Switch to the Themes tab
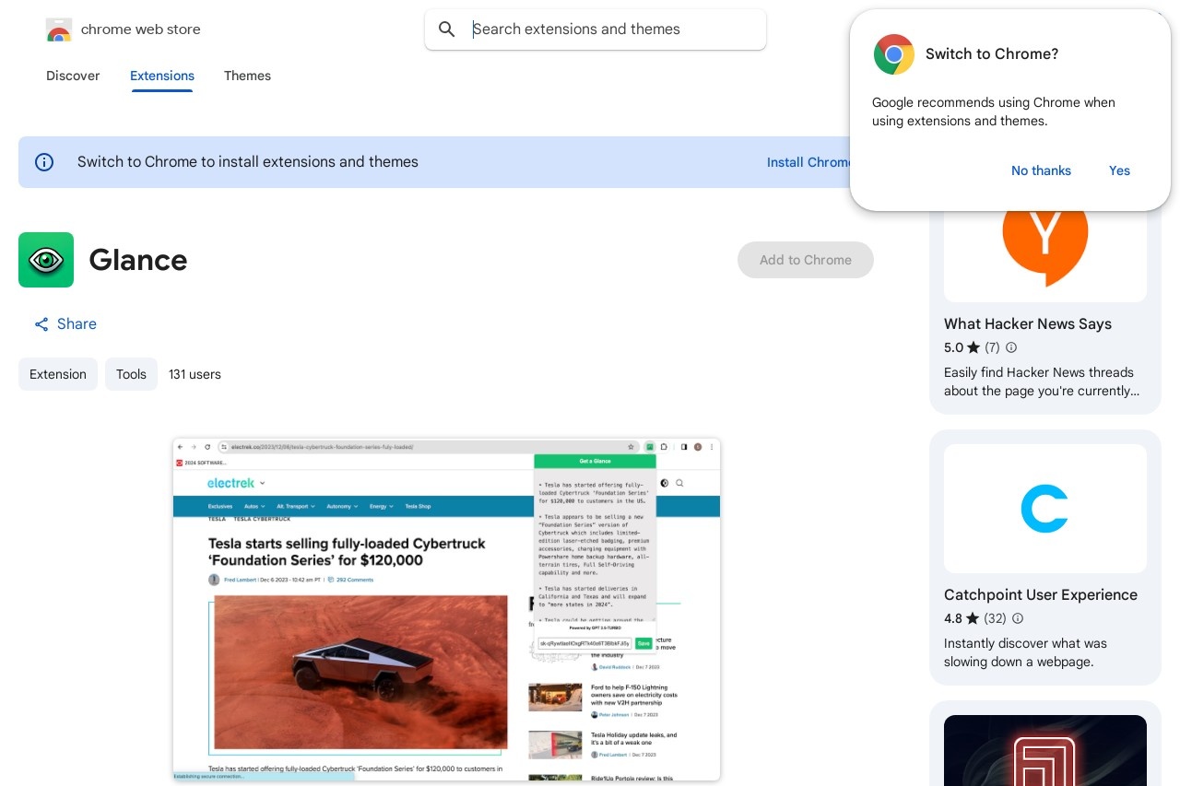 247,76
